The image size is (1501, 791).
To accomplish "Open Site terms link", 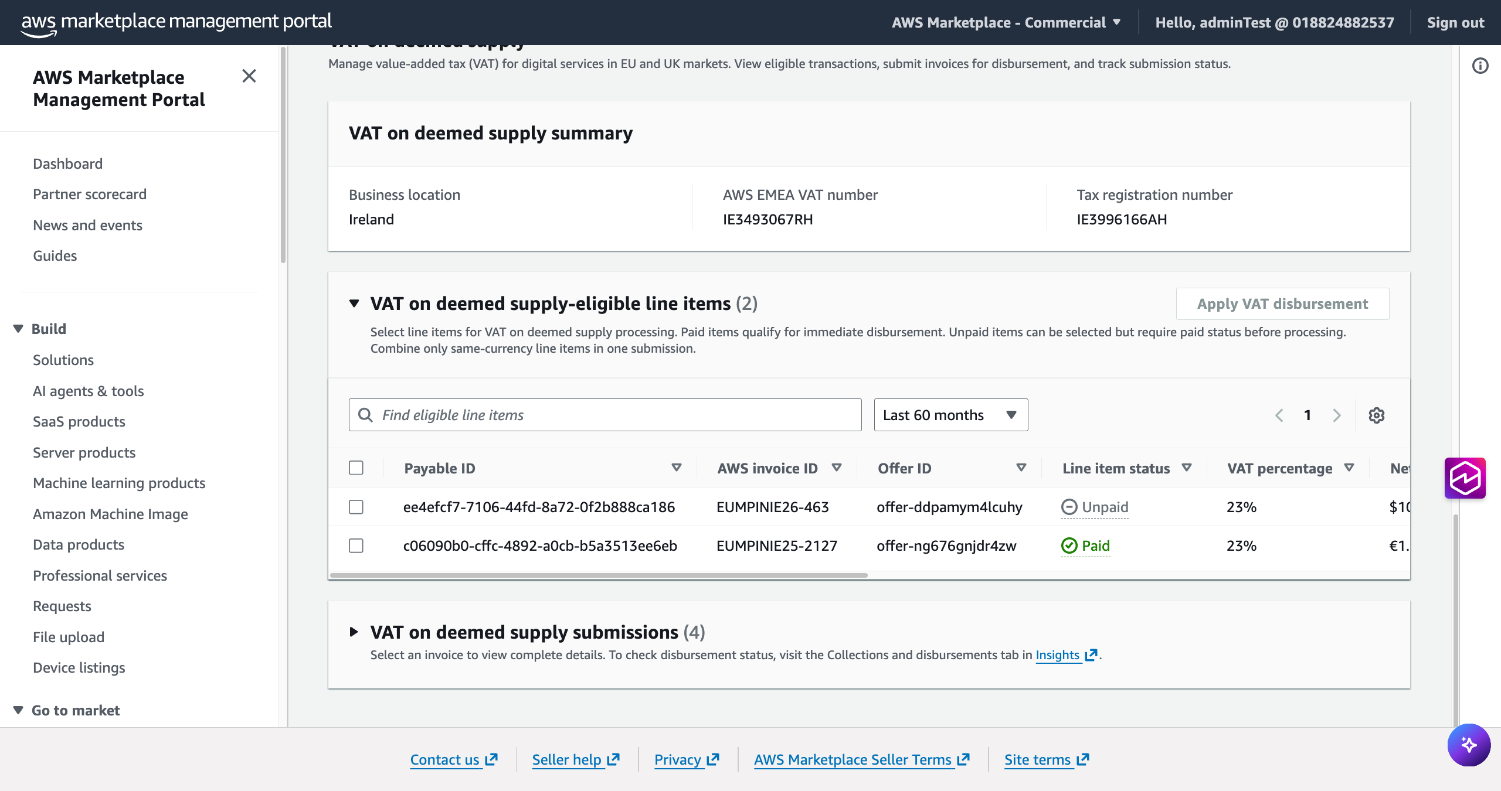I will pos(1047,759).
